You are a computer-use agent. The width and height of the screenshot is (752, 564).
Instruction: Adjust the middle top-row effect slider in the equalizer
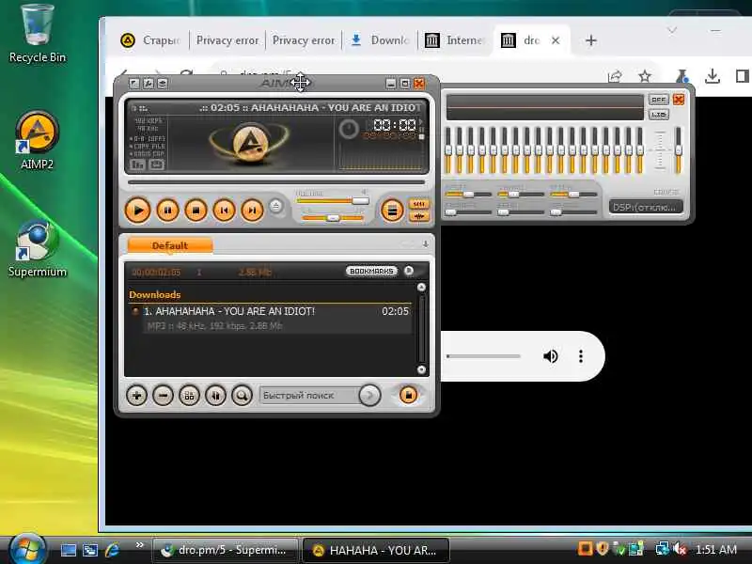(x=521, y=195)
